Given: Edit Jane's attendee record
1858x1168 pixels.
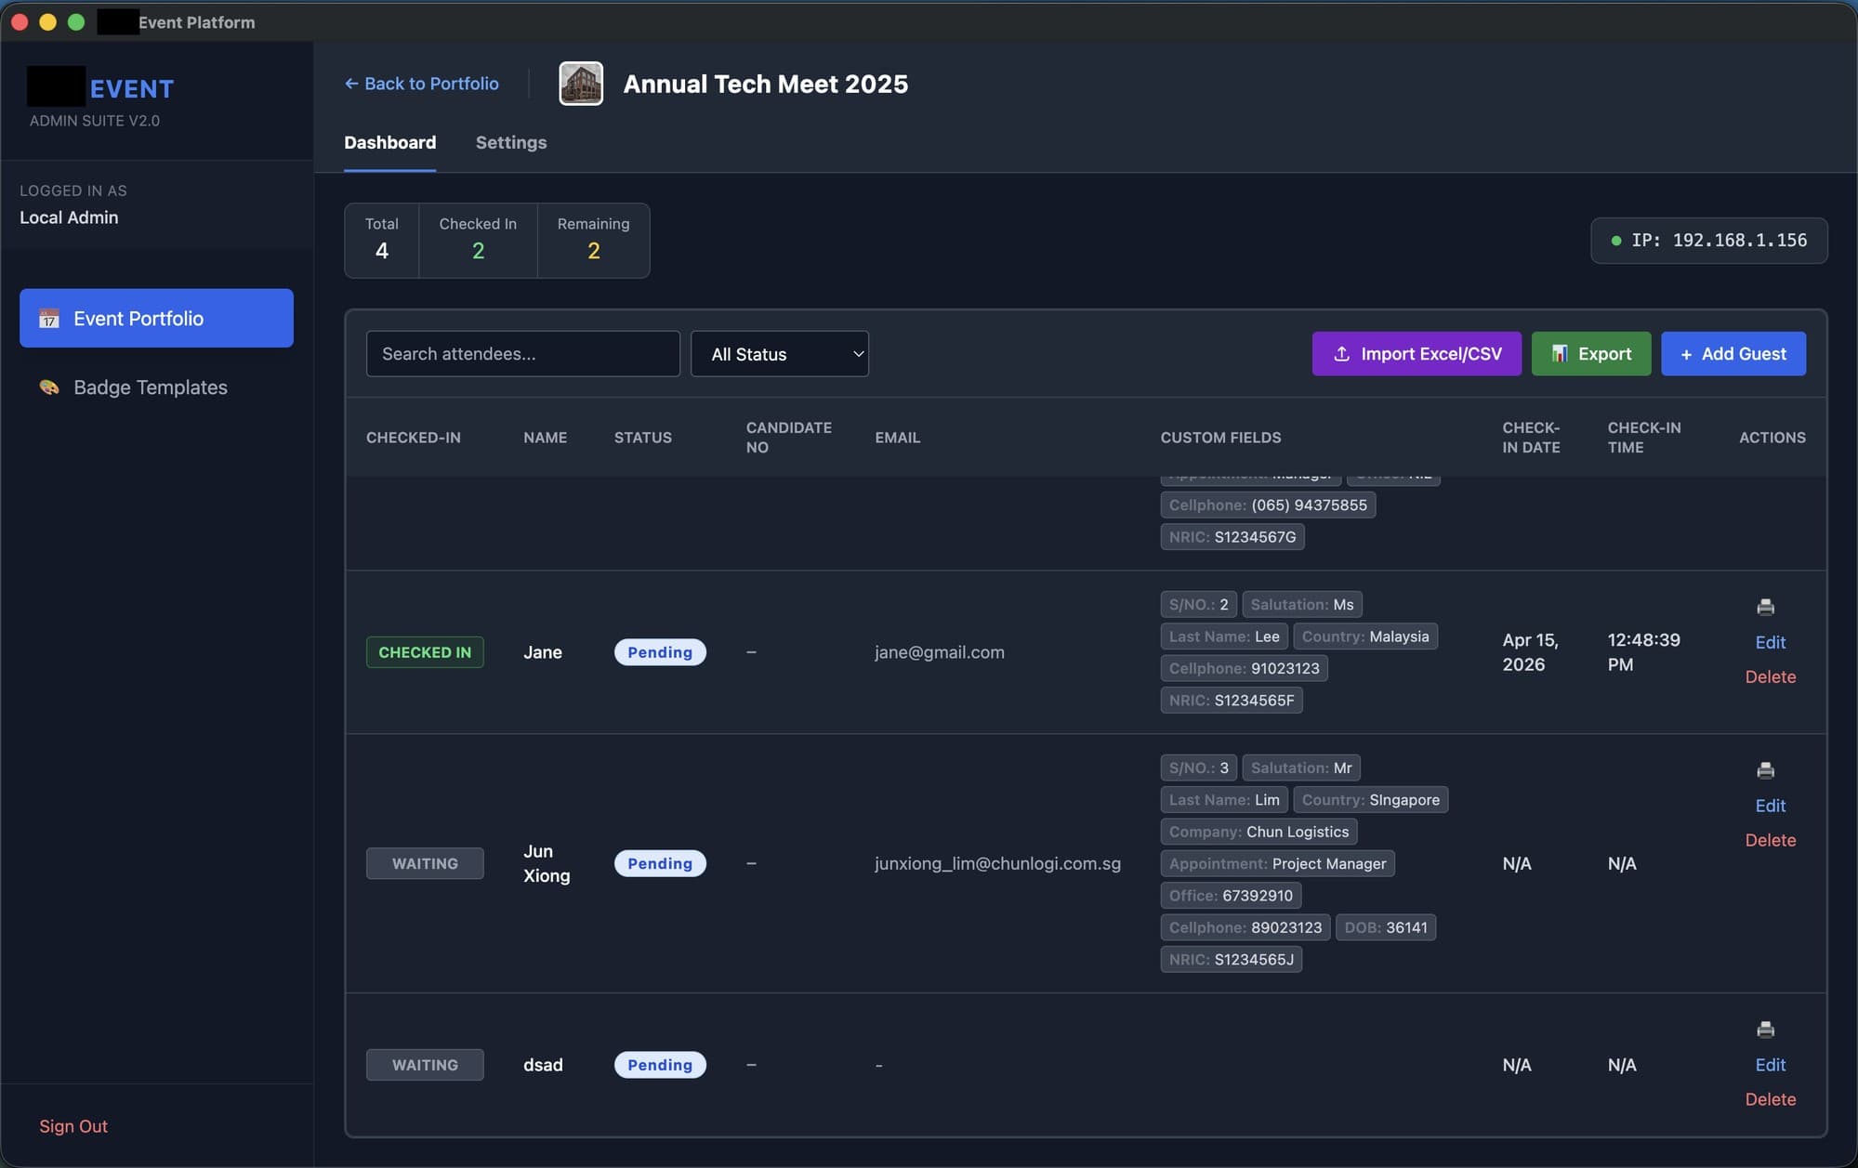Looking at the screenshot, I should tap(1770, 642).
